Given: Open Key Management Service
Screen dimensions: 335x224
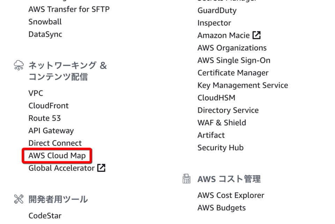Looking at the screenshot, I should coord(243,85).
